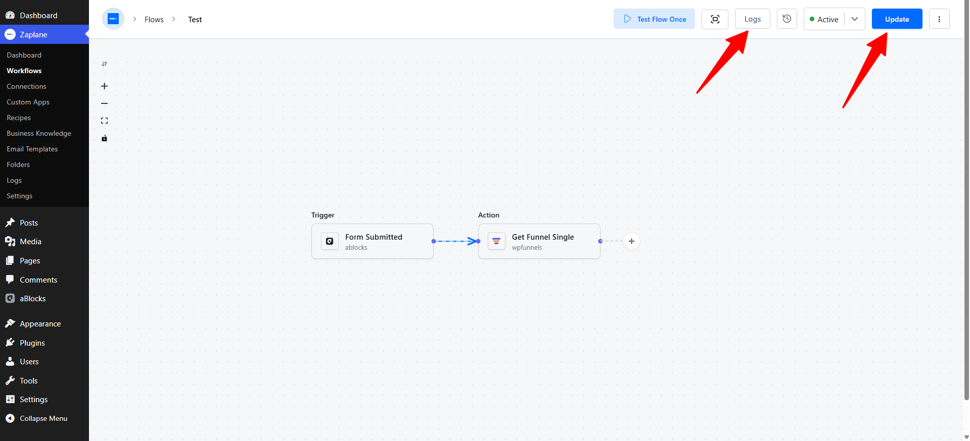Click the Action label above the node
The image size is (970, 441).
[x=489, y=215]
